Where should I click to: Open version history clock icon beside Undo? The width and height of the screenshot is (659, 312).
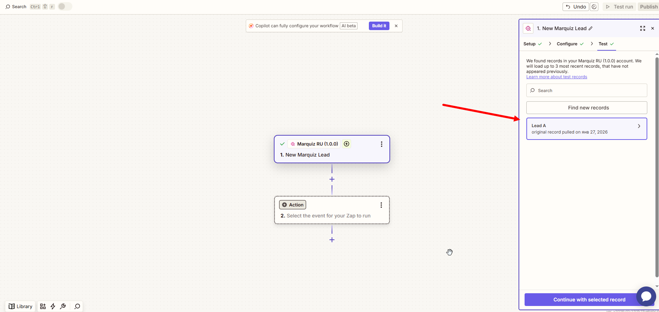(x=594, y=7)
